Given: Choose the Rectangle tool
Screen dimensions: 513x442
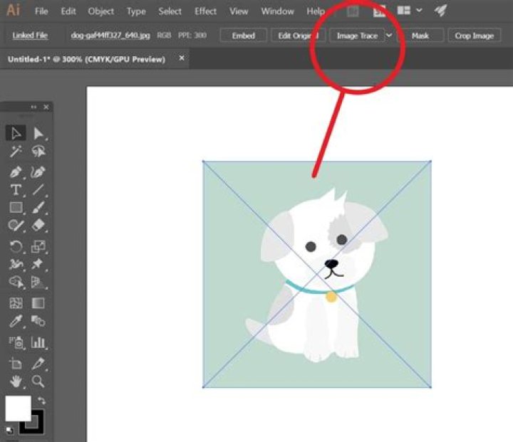Looking at the screenshot, I should click(16, 208).
